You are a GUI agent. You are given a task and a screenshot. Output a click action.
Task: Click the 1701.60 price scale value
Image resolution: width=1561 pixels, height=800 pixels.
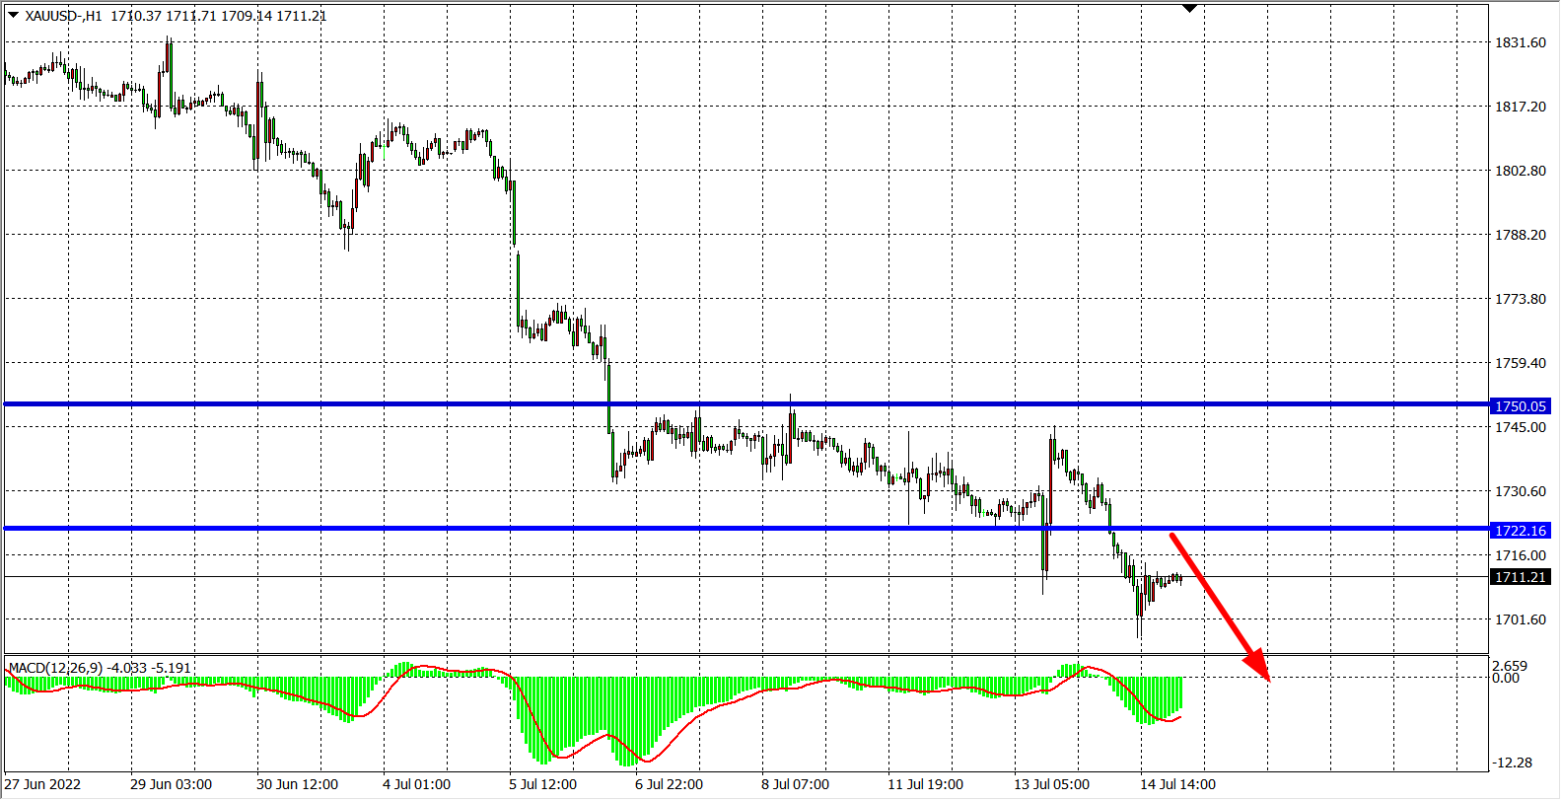pyautogui.click(x=1520, y=619)
